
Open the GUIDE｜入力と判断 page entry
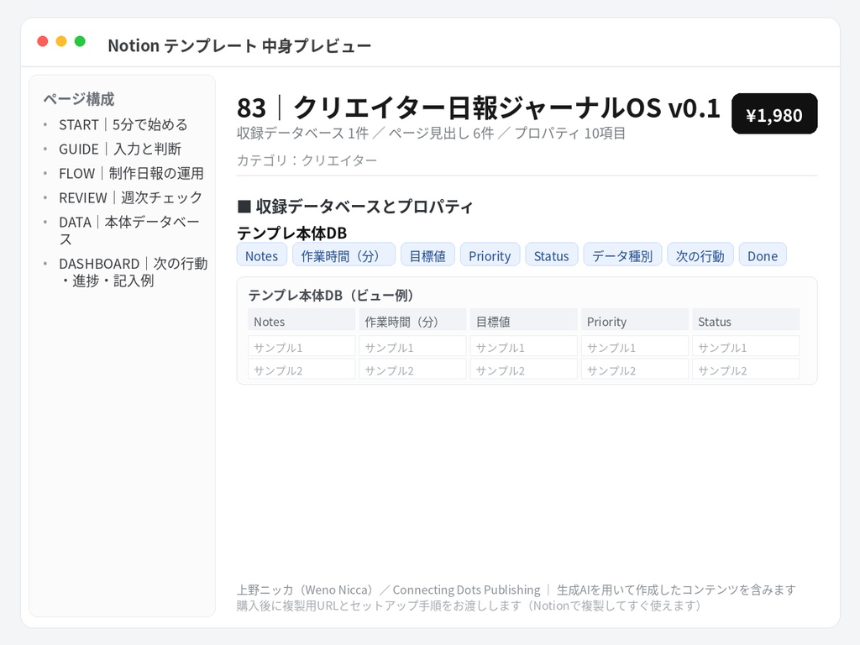pos(120,149)
